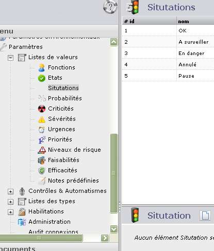The height and width of the screenshot is (251, 214).
Task: Open the help lifebuoy icon
Action: pos(110,7)
